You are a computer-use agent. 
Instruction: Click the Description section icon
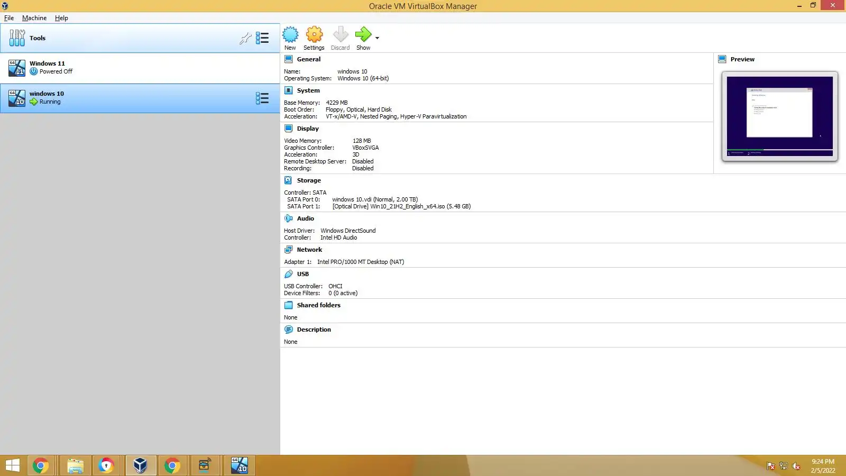pyautogui.click(x=289, y=329)
